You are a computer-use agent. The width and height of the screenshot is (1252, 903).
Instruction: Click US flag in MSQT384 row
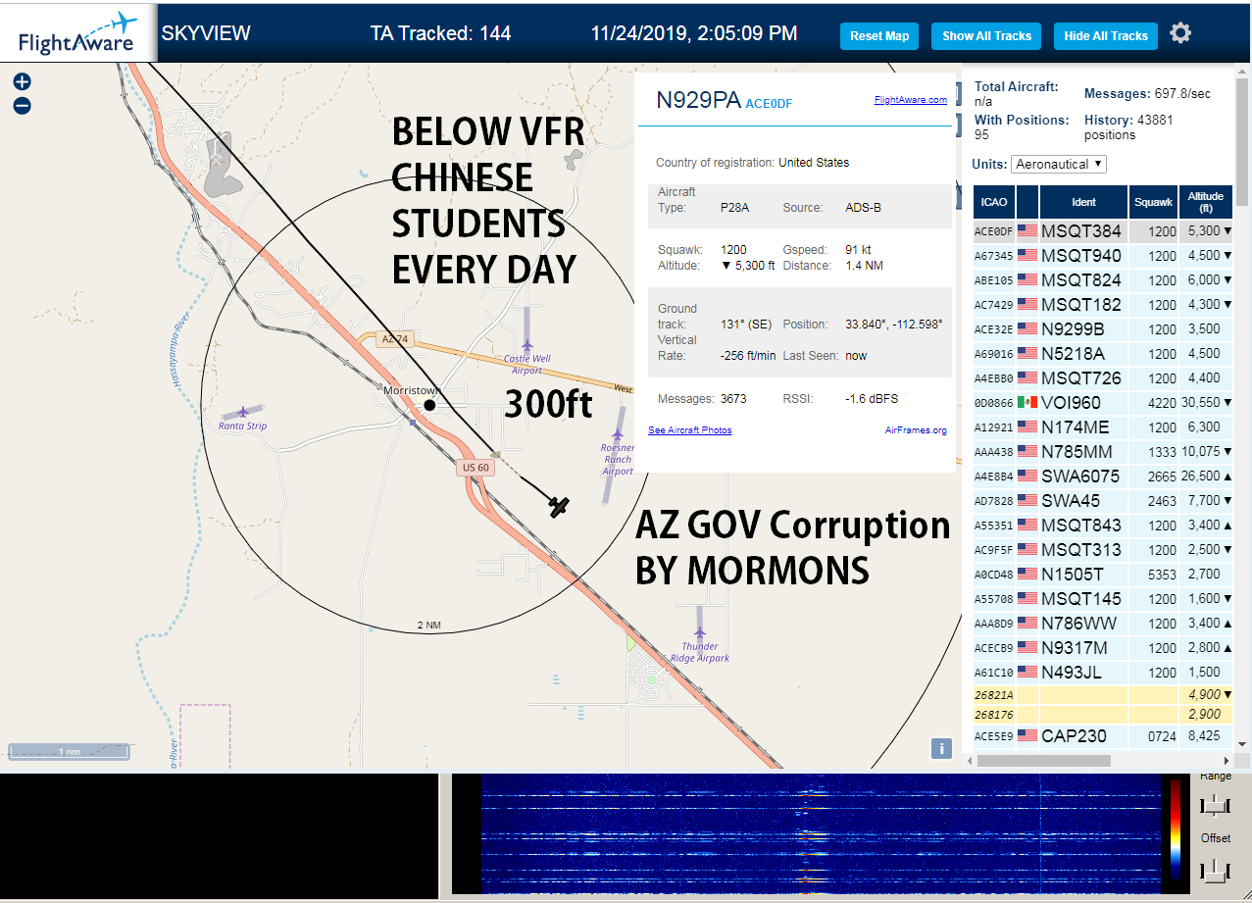point(1027,231)
